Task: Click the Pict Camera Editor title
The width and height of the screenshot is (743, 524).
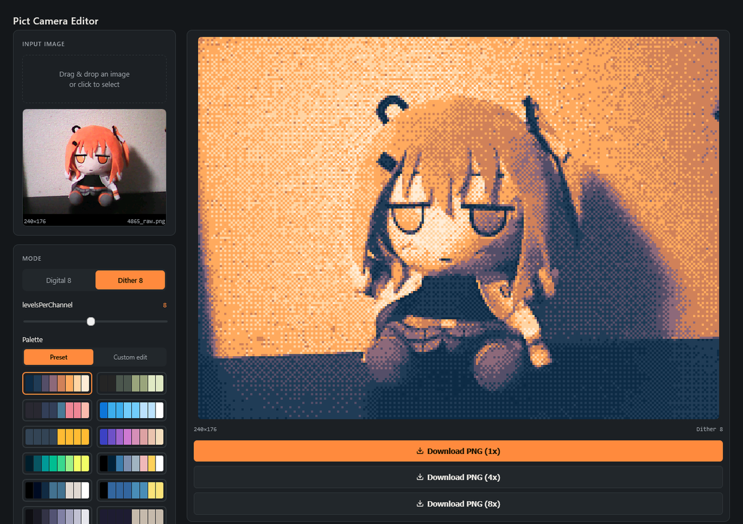Action: pos(56,21)
